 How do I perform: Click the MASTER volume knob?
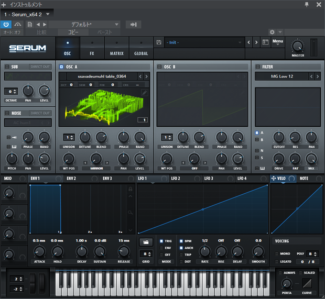[x=298, y=46]
